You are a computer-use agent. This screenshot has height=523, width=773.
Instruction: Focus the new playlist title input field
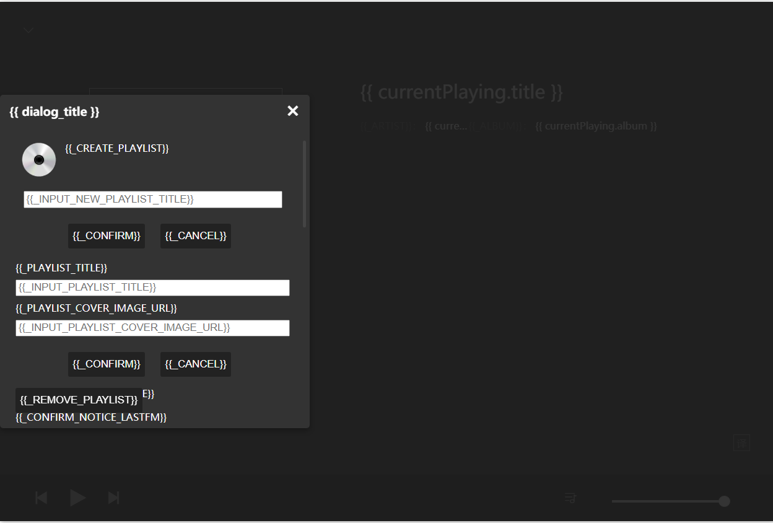tap(153, 200)
